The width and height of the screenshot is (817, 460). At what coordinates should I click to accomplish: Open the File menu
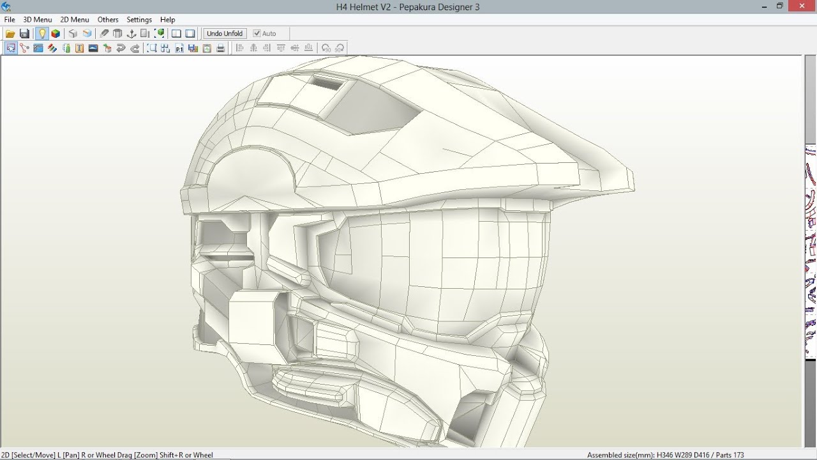click(10, 20)
